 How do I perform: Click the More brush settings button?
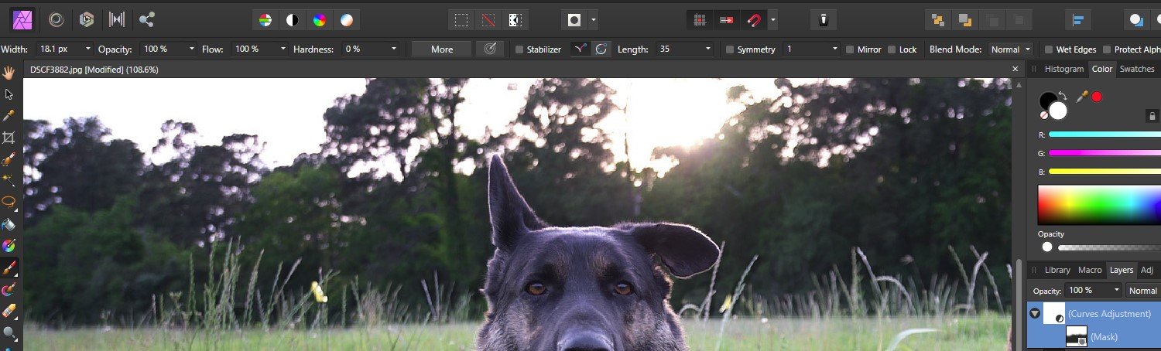tap(442, 49)
